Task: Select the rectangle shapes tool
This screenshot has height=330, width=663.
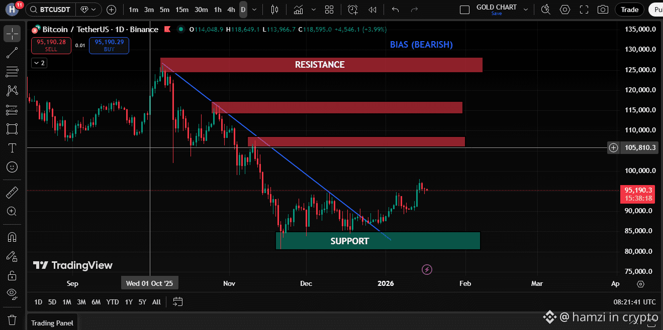Action: pyautogui.click(x=12, y=129)
